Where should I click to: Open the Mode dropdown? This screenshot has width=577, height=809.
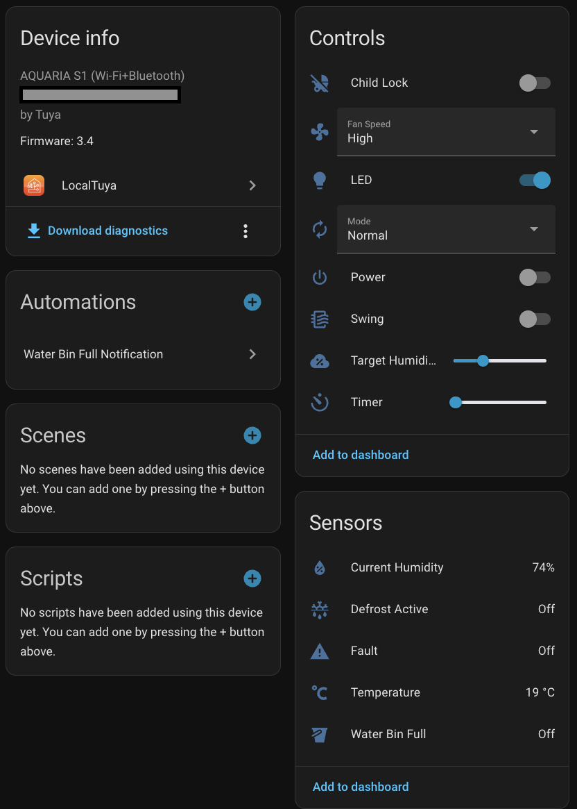point(446,229)
